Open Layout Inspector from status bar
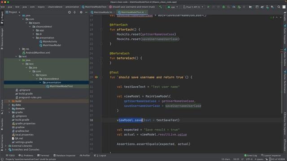The image size is (287, 161). pyautogui.click(x=271, y=156)
